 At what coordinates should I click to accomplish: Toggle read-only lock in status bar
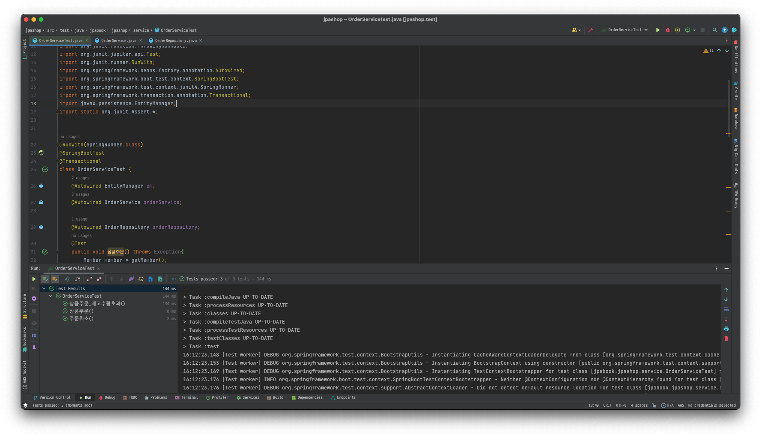(654, 405)
